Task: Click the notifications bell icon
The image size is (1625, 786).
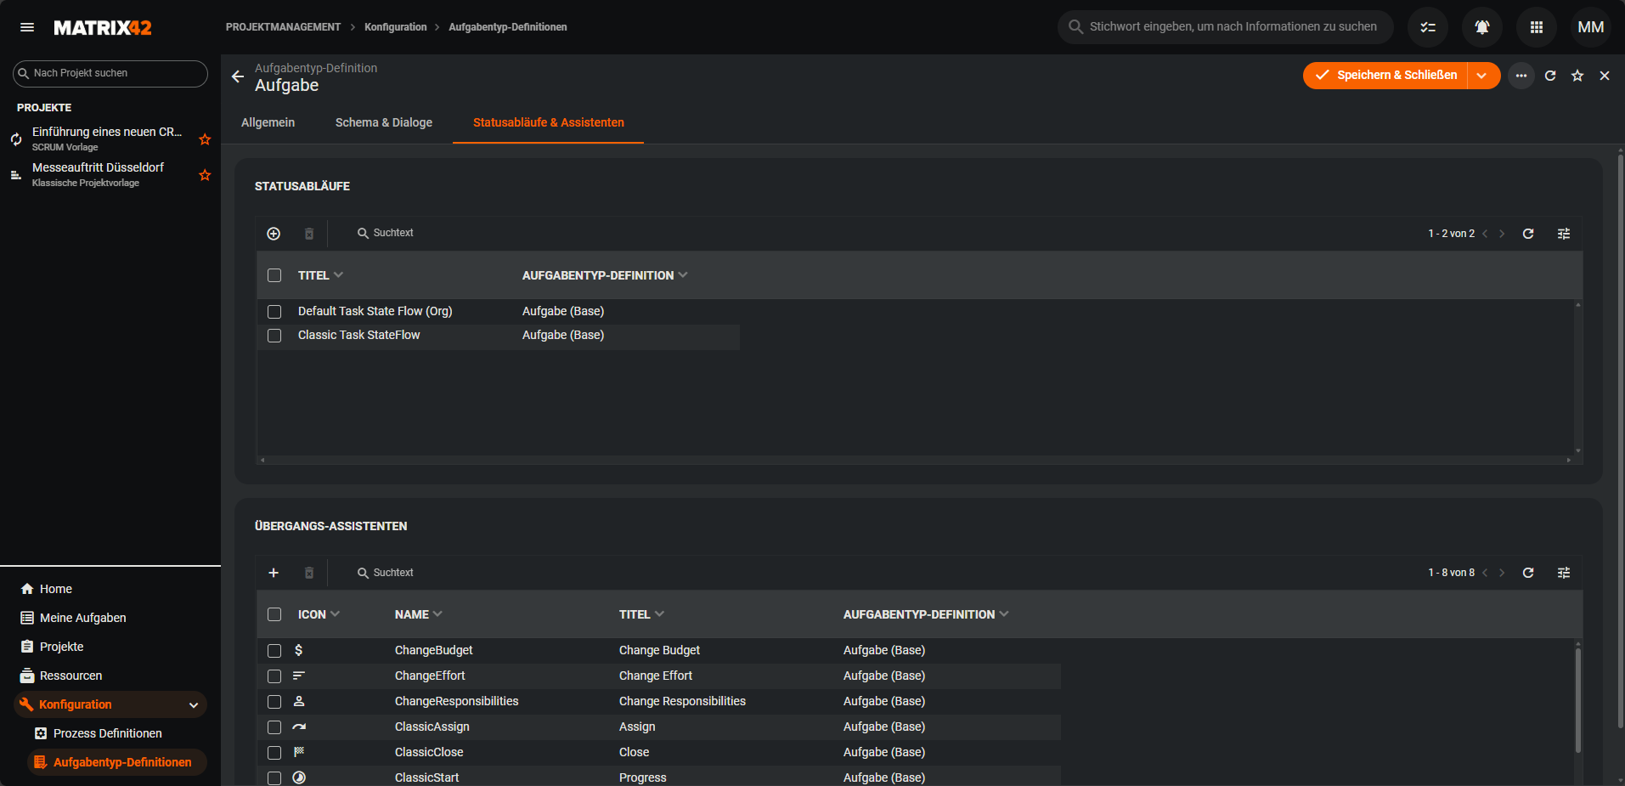Action: (1481, 27)
